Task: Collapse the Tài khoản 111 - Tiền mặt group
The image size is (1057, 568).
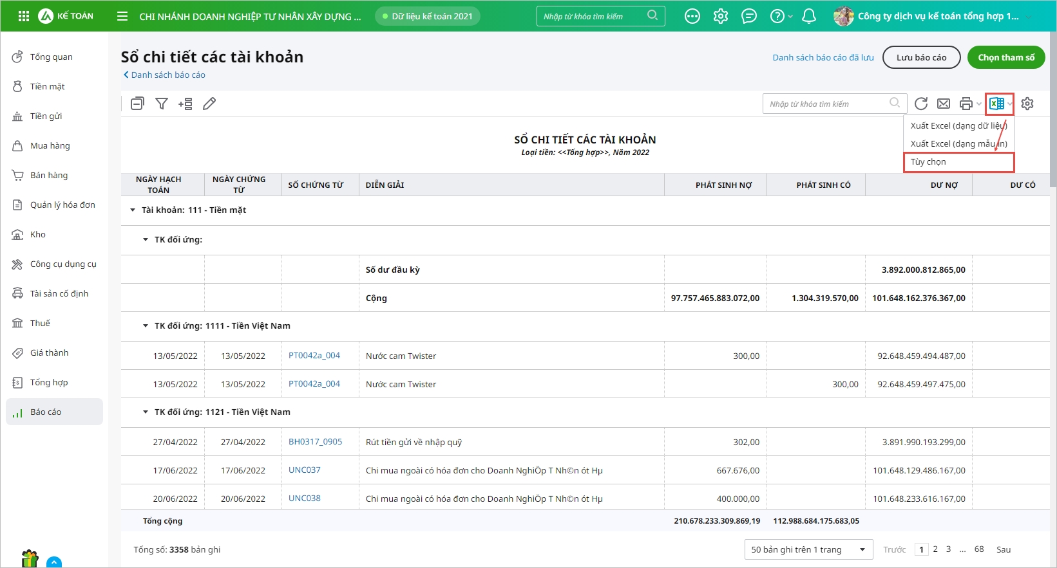Action: click(133, 210)
